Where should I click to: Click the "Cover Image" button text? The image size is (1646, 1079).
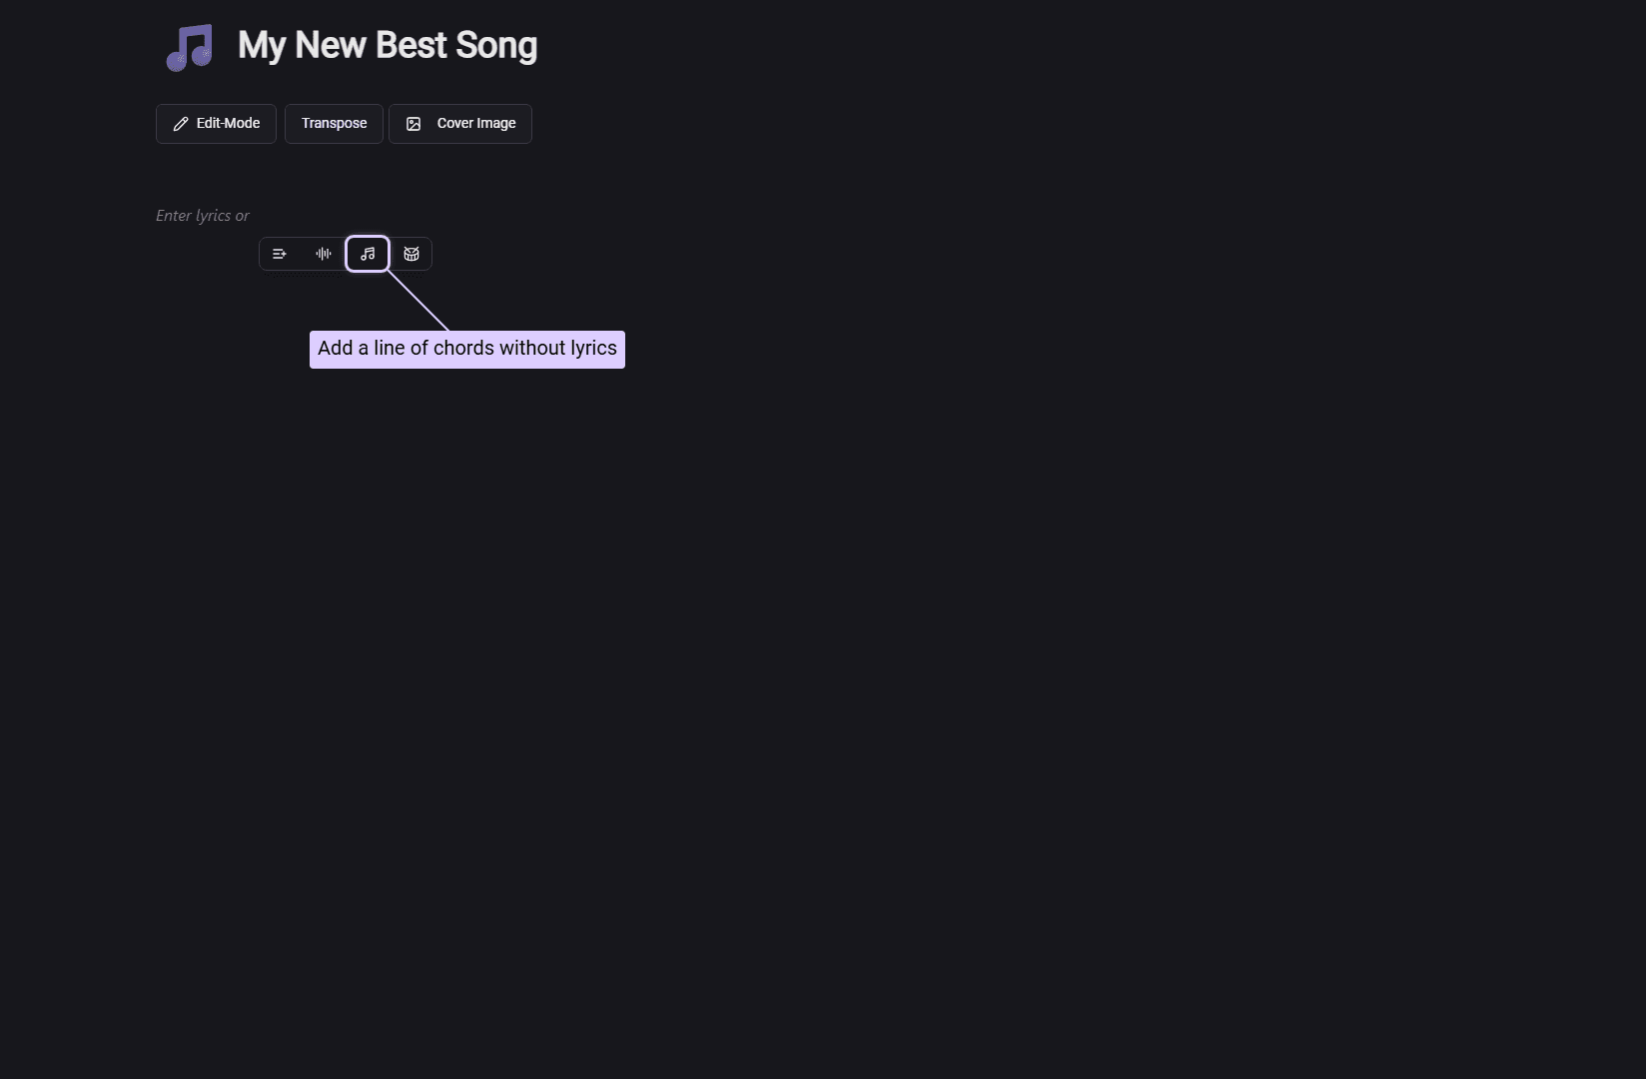[476, 124]
